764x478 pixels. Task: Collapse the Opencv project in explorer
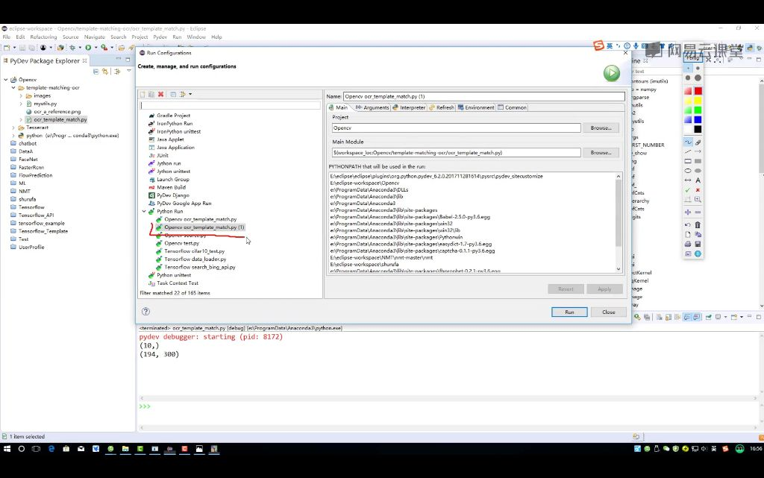coord(6,80)
